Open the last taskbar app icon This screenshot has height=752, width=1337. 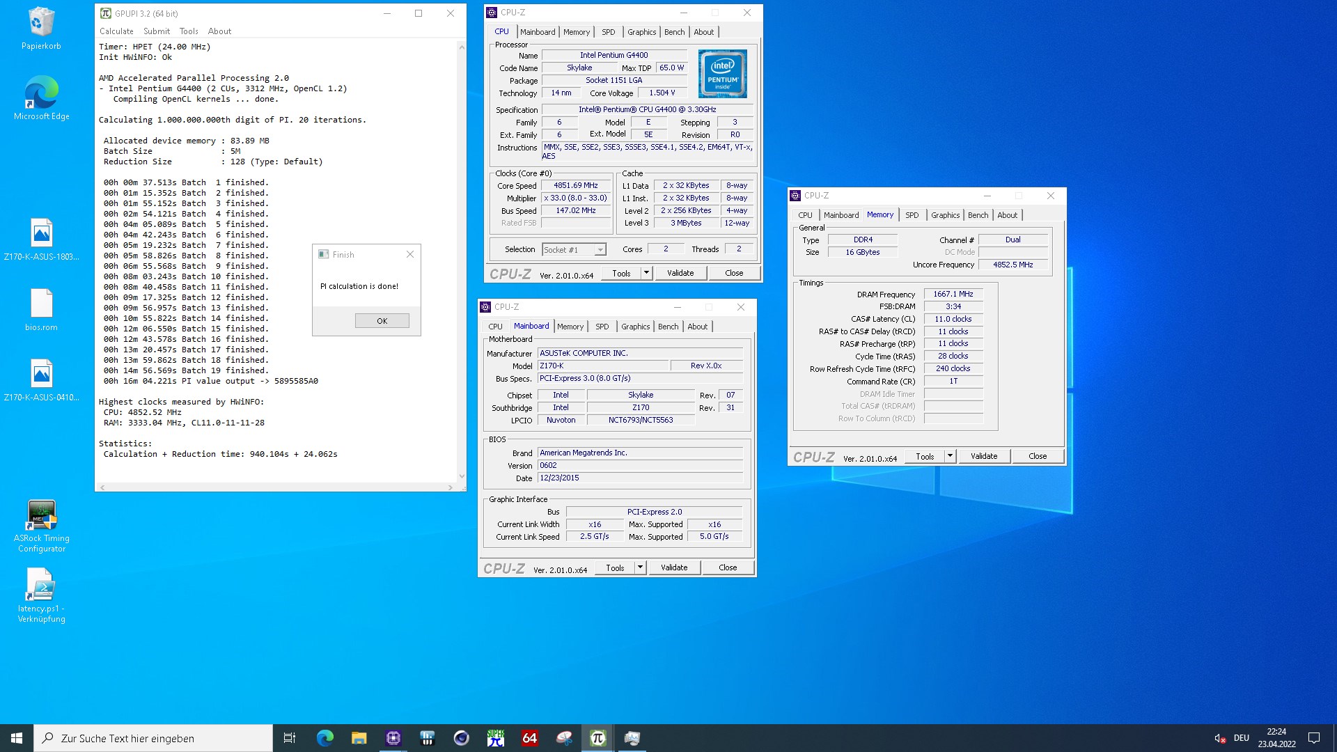coord(632,738)
